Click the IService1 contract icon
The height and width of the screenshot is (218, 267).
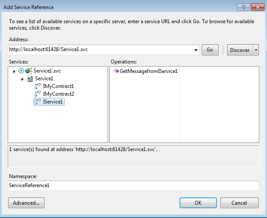coord(38,102)
